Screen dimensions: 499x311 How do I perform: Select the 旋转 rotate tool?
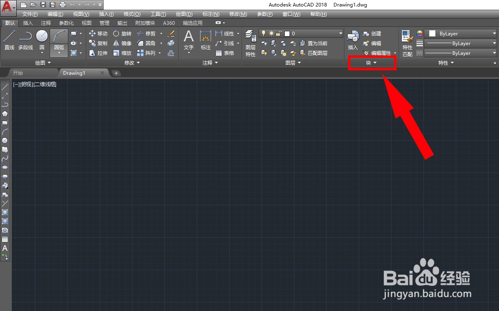coord(122,34)
